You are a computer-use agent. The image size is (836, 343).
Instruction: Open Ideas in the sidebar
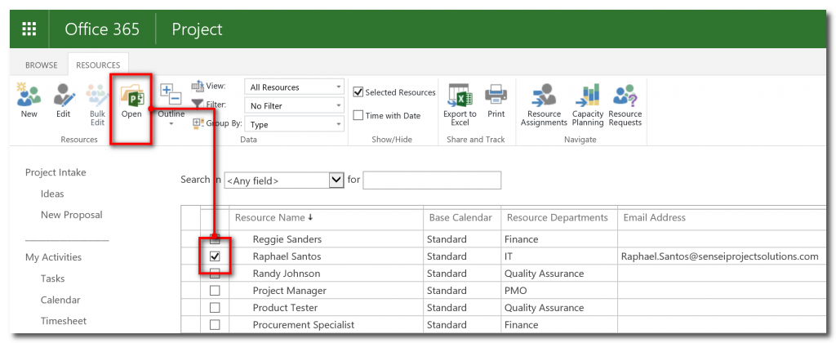point(52,194)
